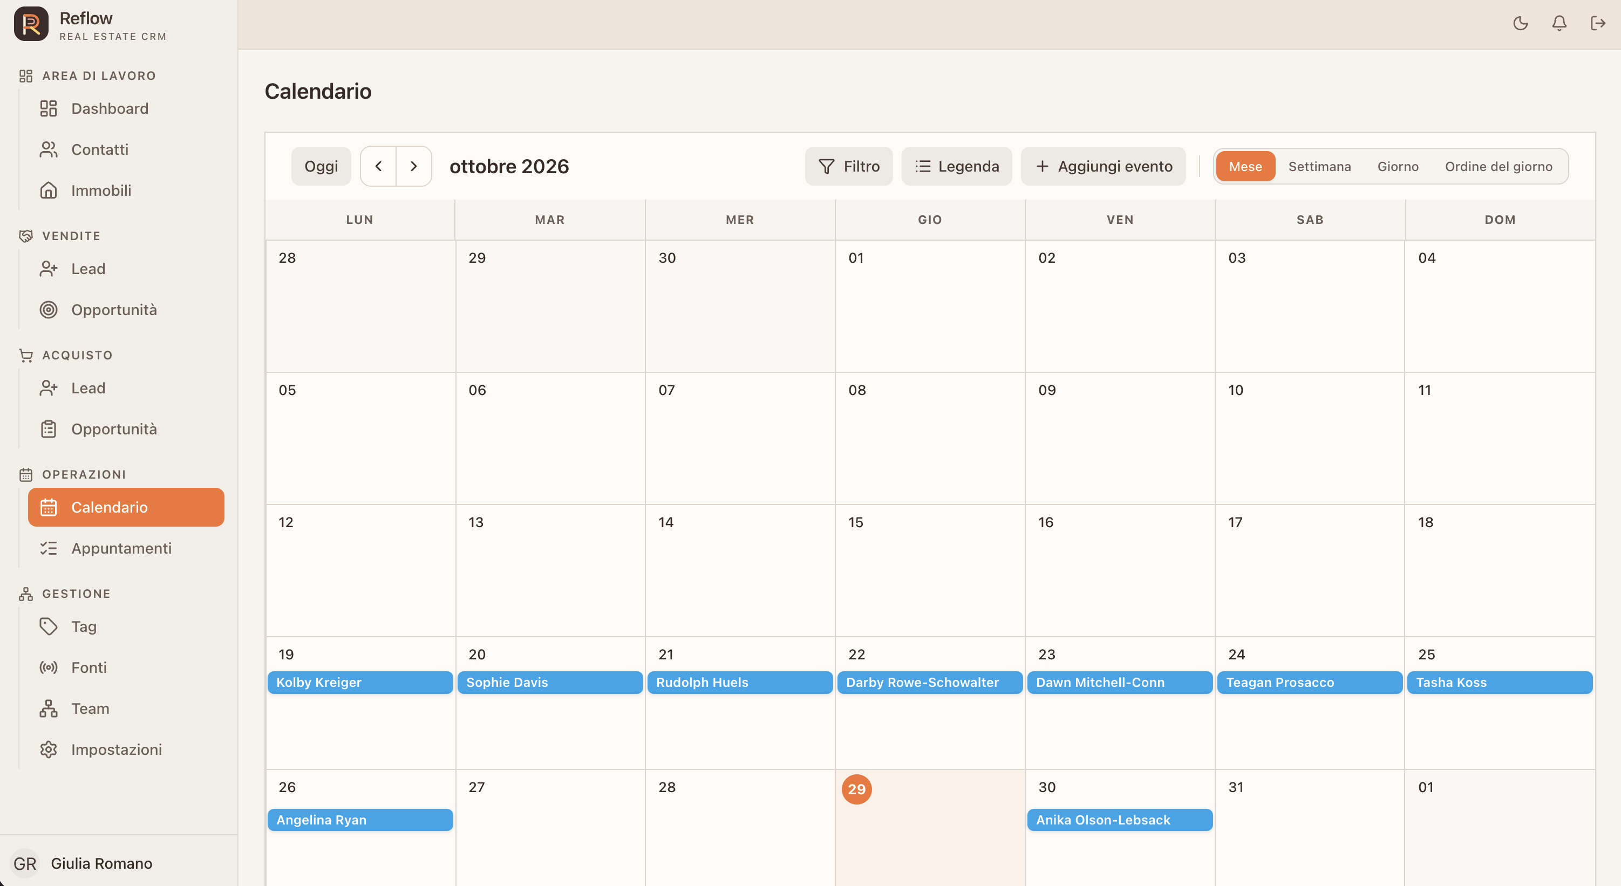Open Opportunità under Acquisto
Viewport: 1621px width, 886px height.
click(x=126, y=429)
